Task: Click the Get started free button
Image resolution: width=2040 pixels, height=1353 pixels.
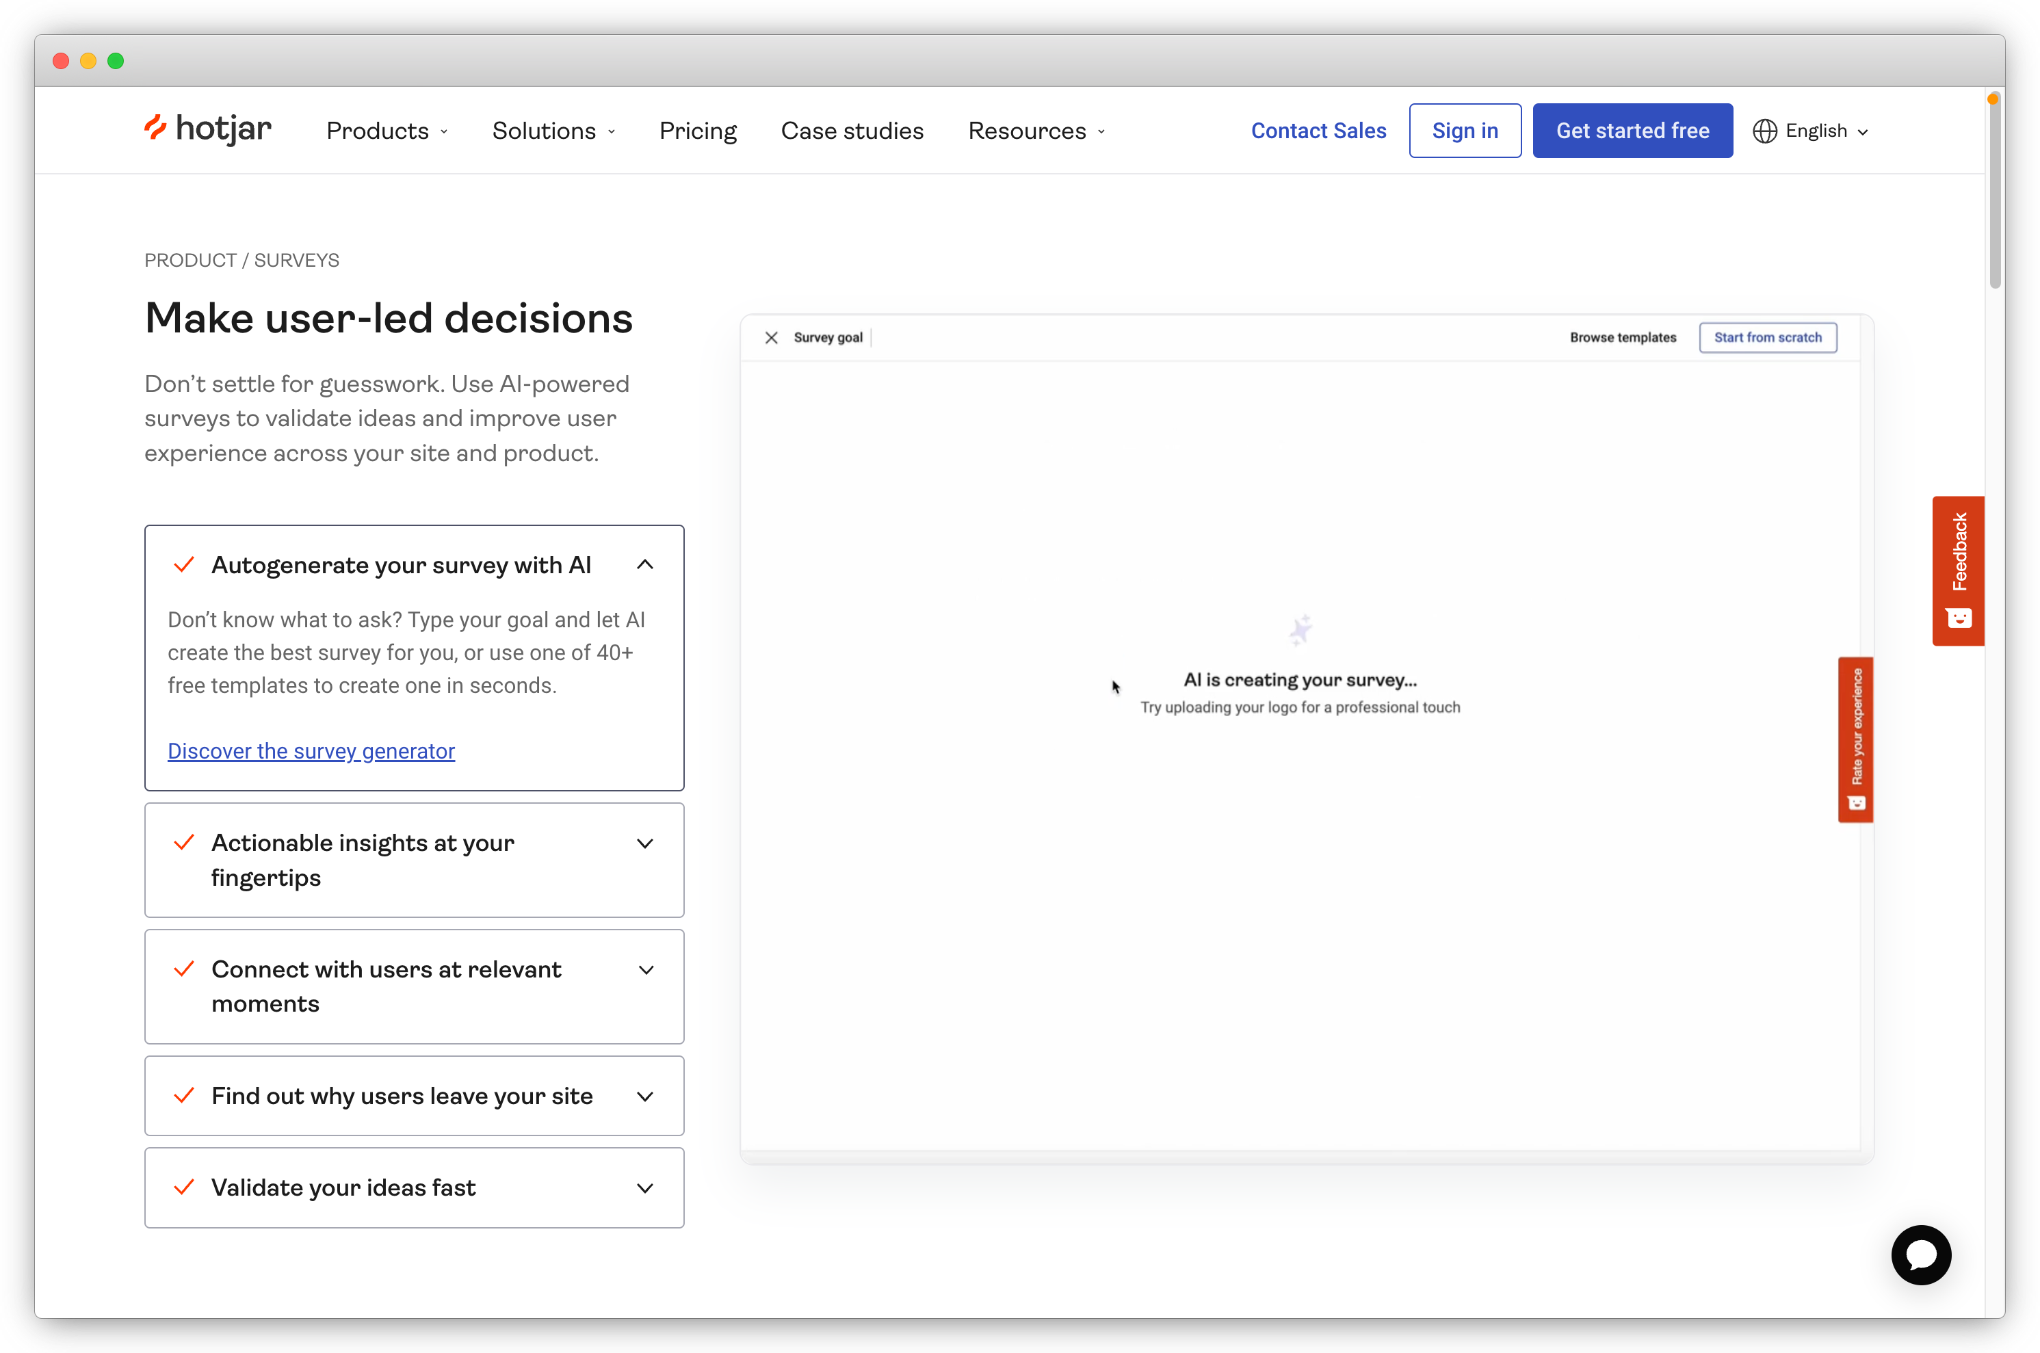Action: click(x=1632, y=131)
